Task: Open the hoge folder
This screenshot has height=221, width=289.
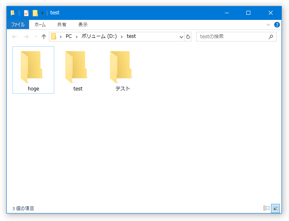Action: pos(33,70)
